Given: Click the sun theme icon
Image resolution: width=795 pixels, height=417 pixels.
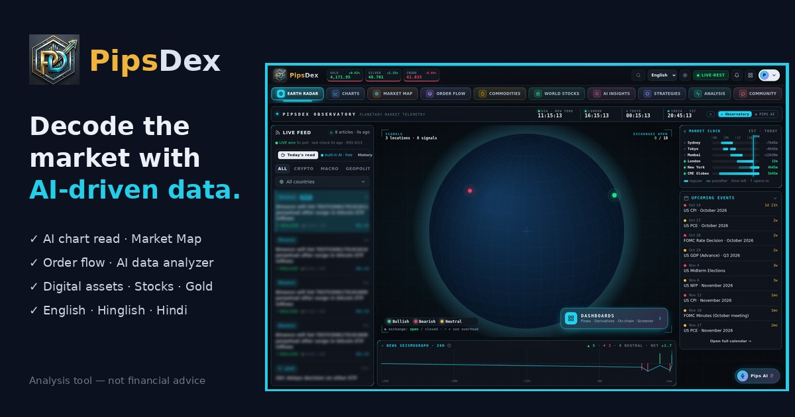Looking at the screenshot, I should [x=685, y=75].
